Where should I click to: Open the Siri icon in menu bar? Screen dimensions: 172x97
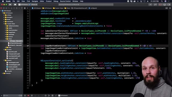coord(166,1)
